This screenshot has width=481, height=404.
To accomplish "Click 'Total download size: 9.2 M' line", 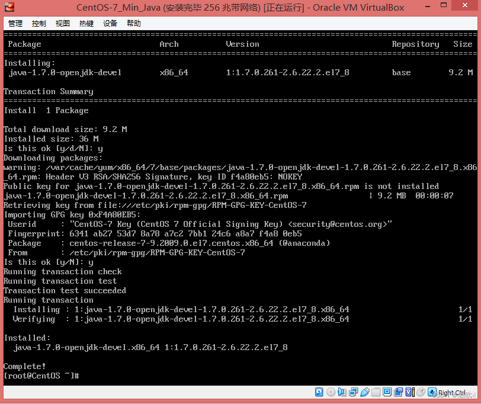I will tap(65, 129).
